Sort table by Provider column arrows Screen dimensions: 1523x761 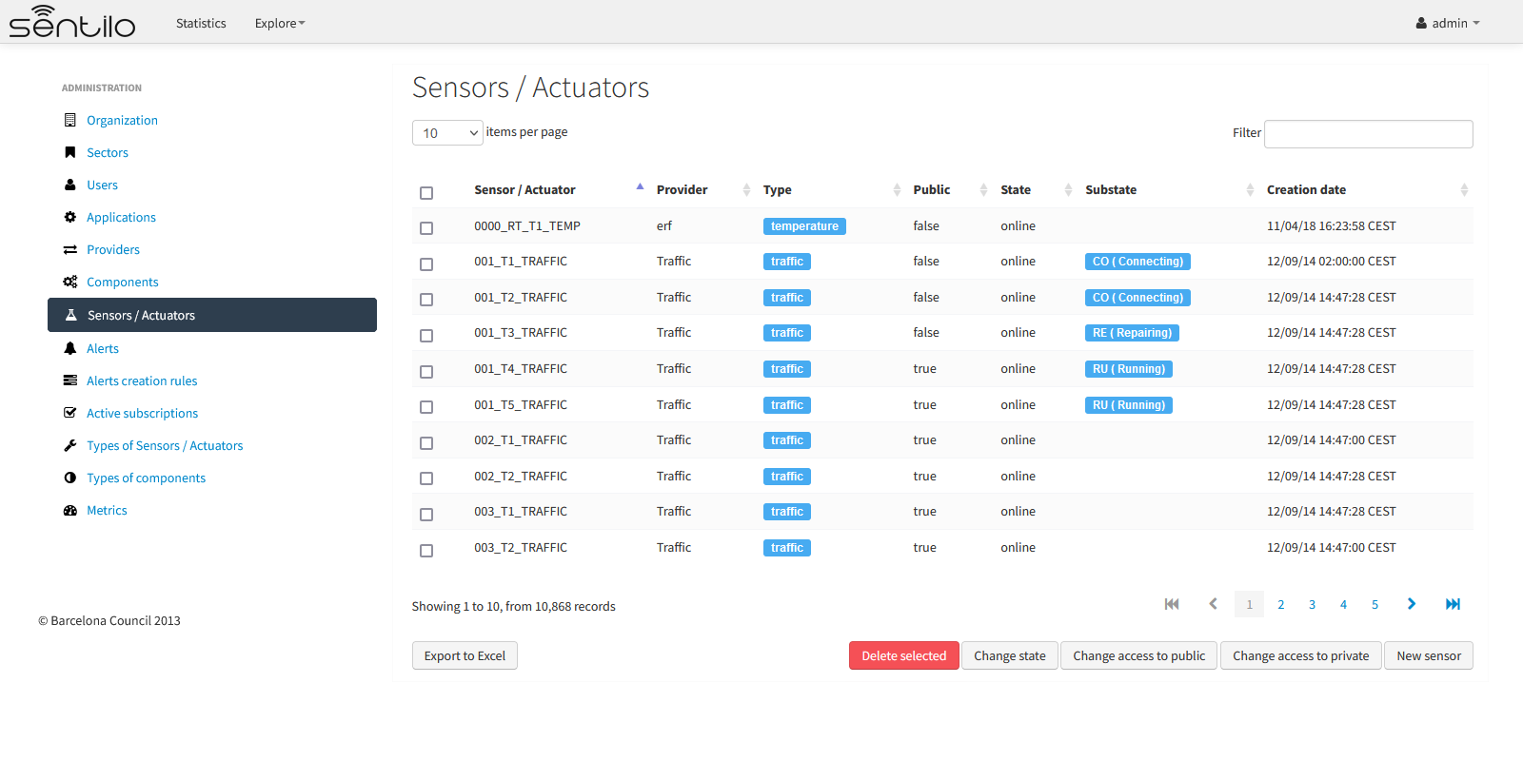click(x=746, y=190)
